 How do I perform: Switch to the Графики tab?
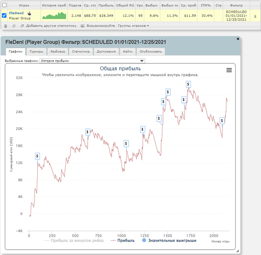[x=16, y=52]
